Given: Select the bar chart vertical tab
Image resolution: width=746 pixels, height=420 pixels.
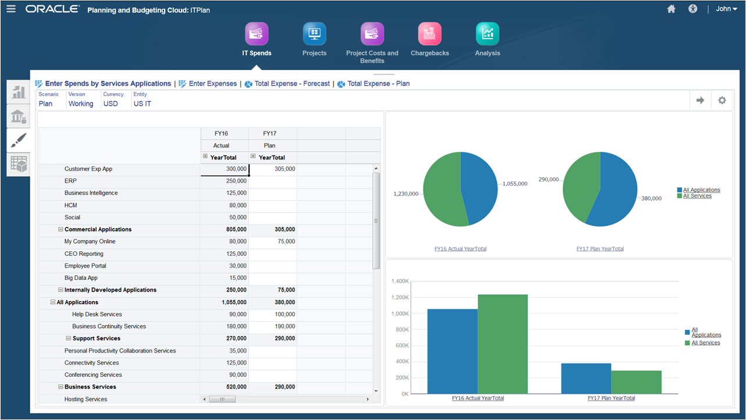Looking at the screenshot, I should point(19,92).
